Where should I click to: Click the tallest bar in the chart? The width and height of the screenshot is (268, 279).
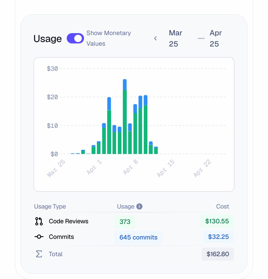[125, 117]
